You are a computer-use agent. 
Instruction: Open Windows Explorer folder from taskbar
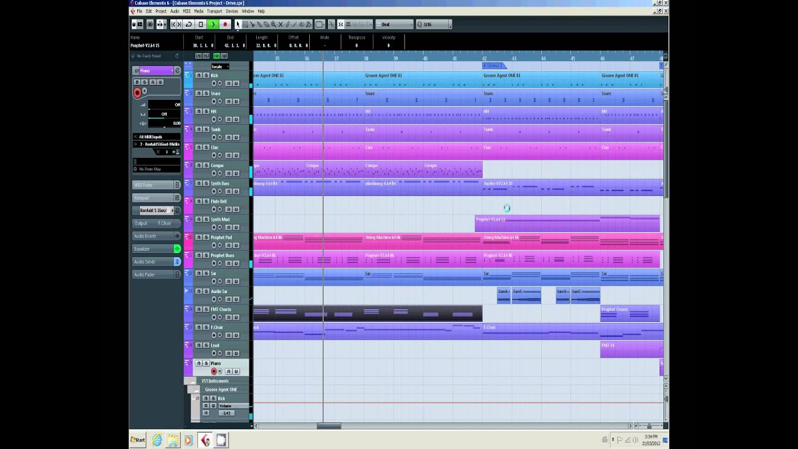(x=173, y=440)
